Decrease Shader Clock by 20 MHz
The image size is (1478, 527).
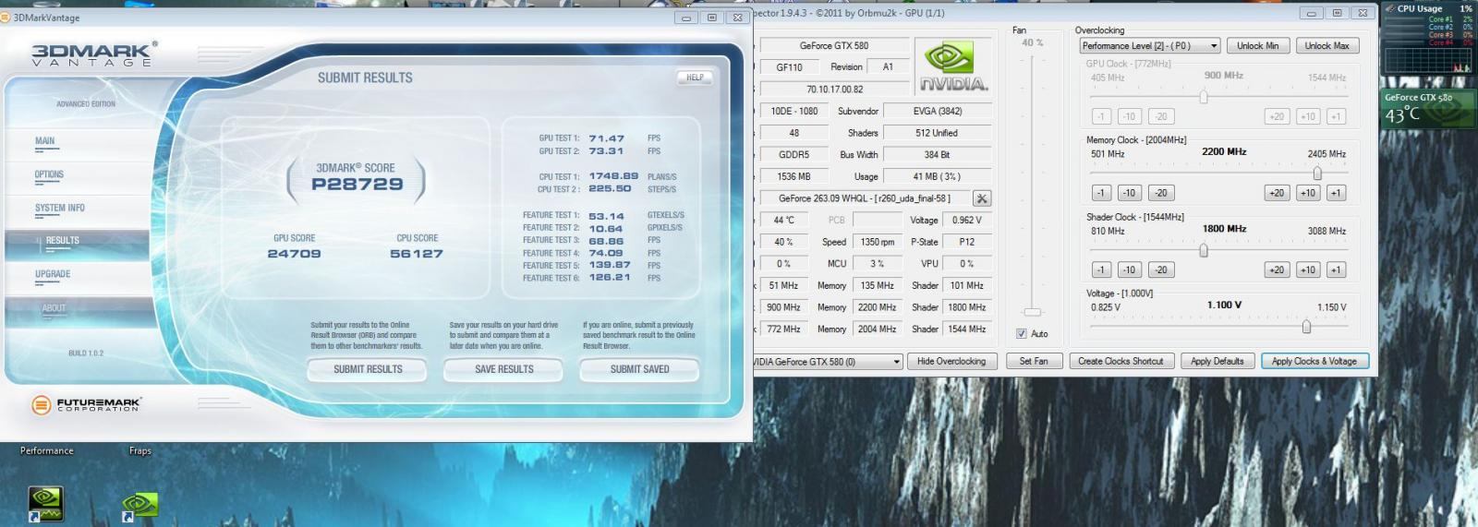click(1161, 270)
